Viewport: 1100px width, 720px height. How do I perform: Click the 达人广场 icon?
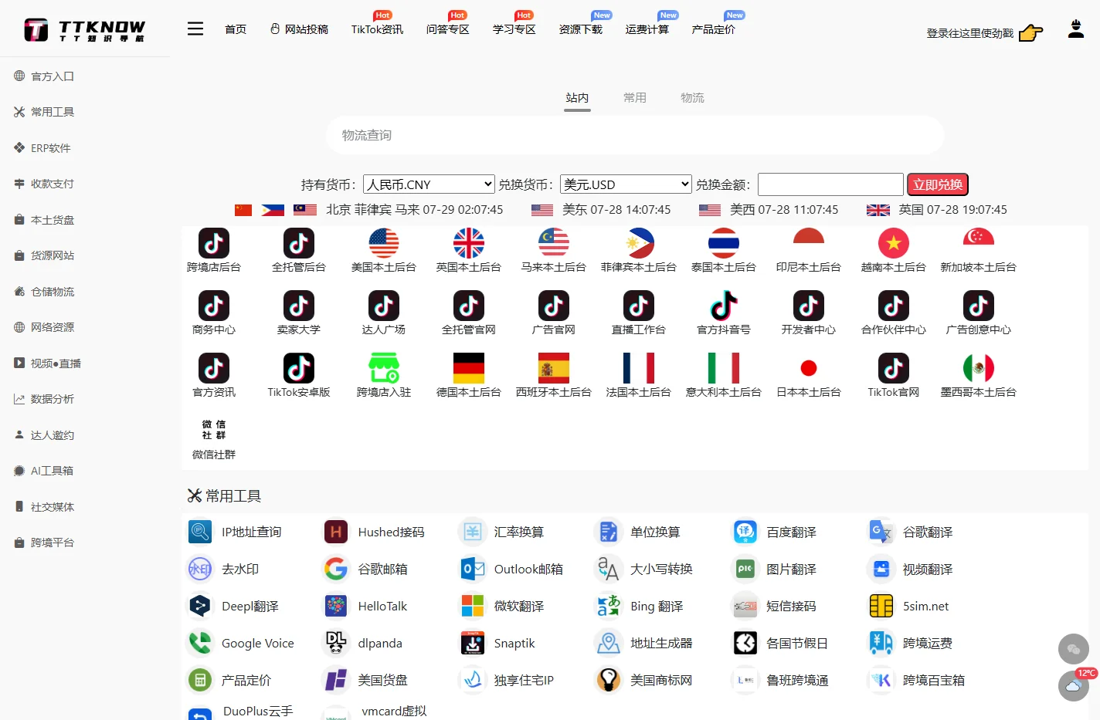click(384, 306)
